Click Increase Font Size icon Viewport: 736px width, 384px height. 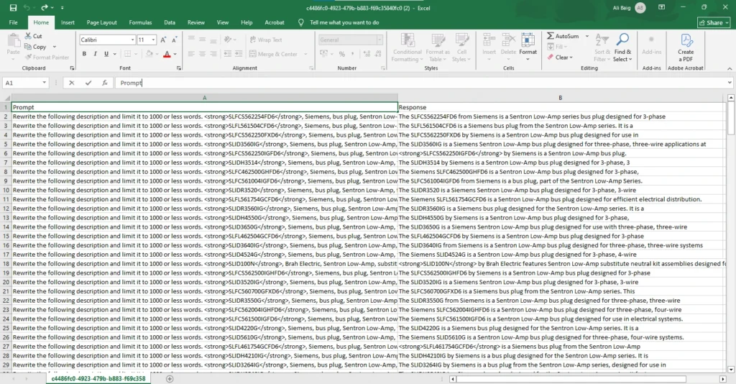163,40
